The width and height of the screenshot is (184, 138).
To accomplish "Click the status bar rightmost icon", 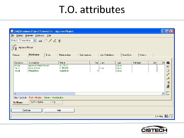I will point(171,117).
